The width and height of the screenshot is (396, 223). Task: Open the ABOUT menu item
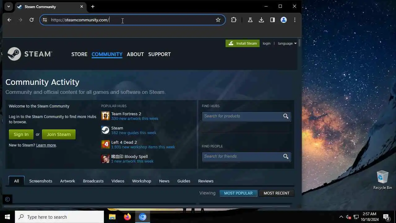tap(135, 54)
